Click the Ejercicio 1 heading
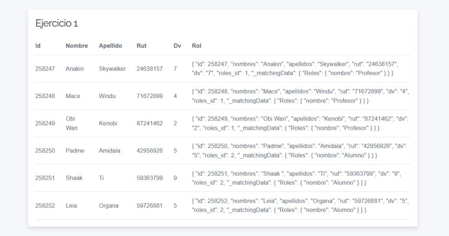The width and height of the screenshot is (449, 236). [56, 23]
